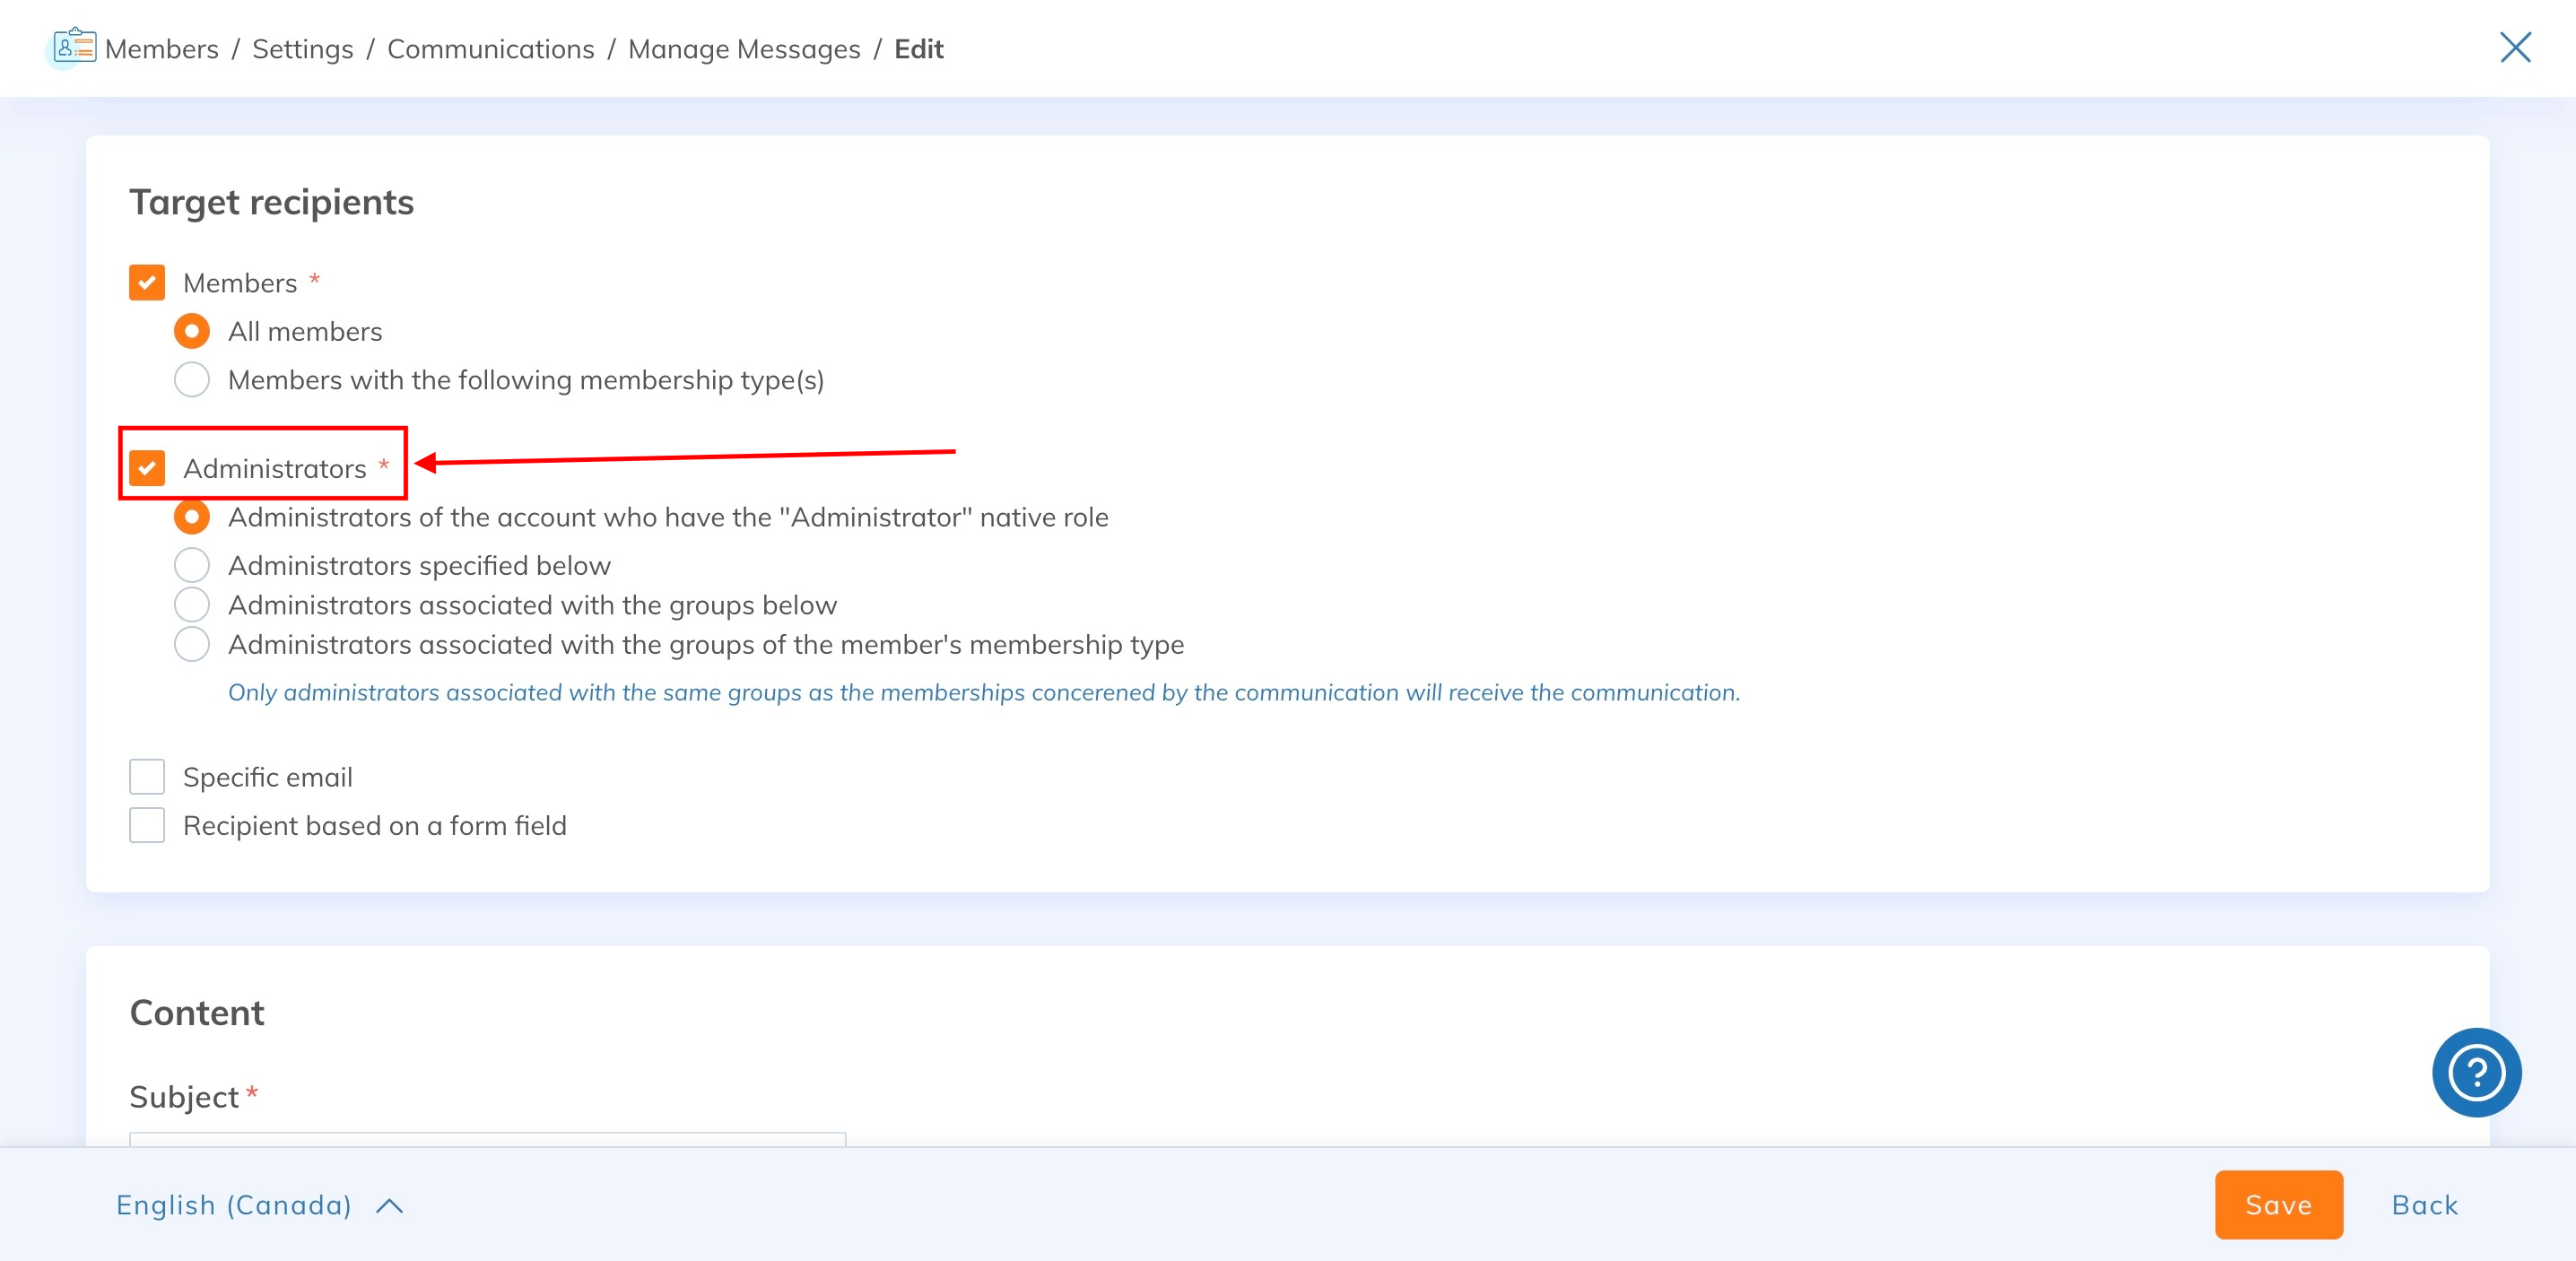This screenshot has height=1261, width=2576.
Task: Open the help question mark bubble
Action: [x=2476, y=1072]
